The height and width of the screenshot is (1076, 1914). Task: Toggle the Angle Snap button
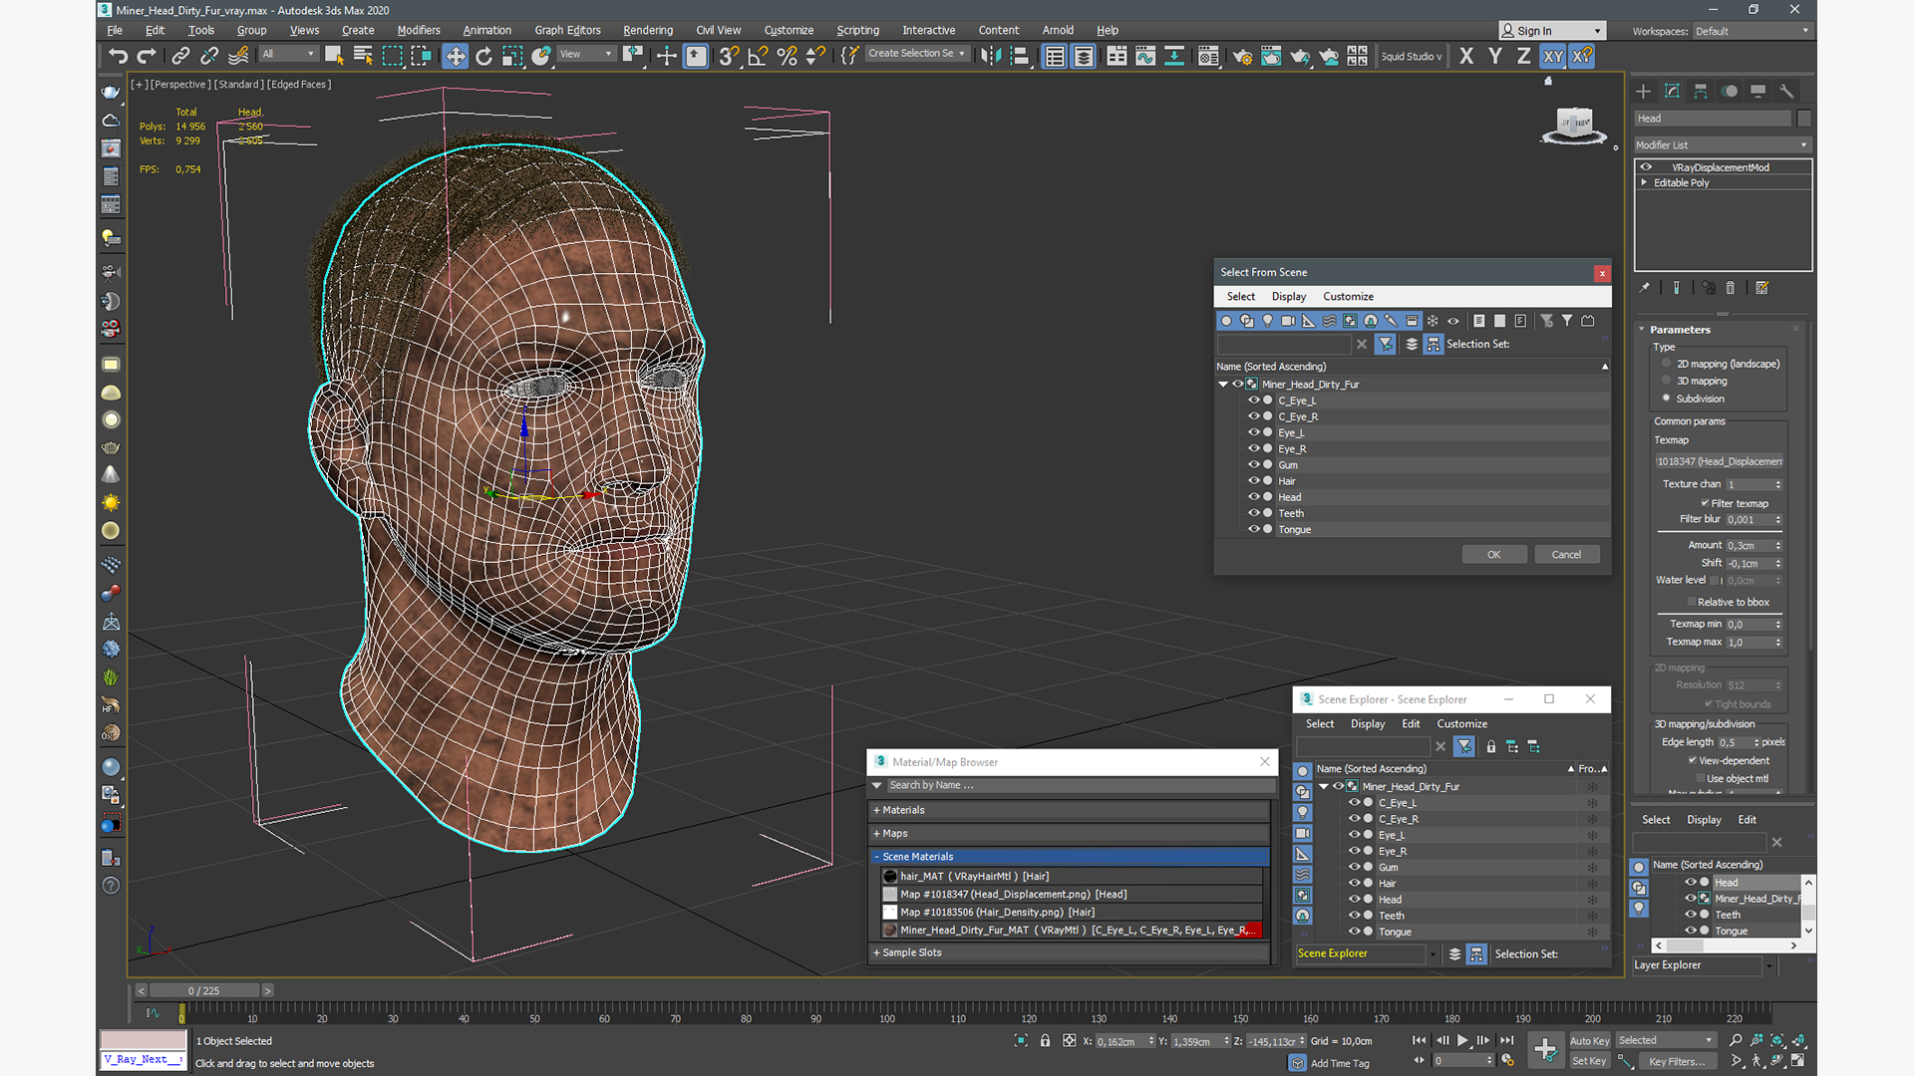click(x=758, y=56)
